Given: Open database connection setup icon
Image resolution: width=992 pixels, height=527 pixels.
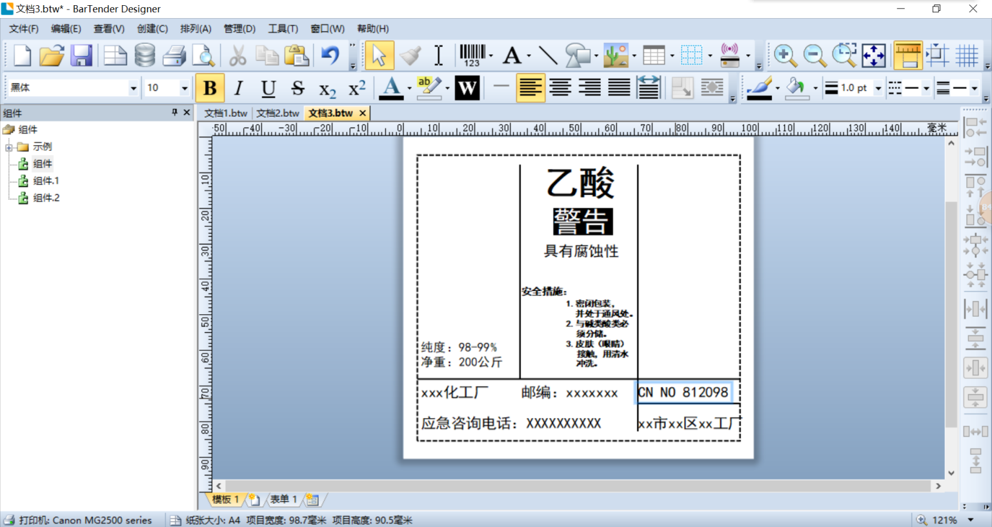Looking at the screenshot, I should coord(145,55).
